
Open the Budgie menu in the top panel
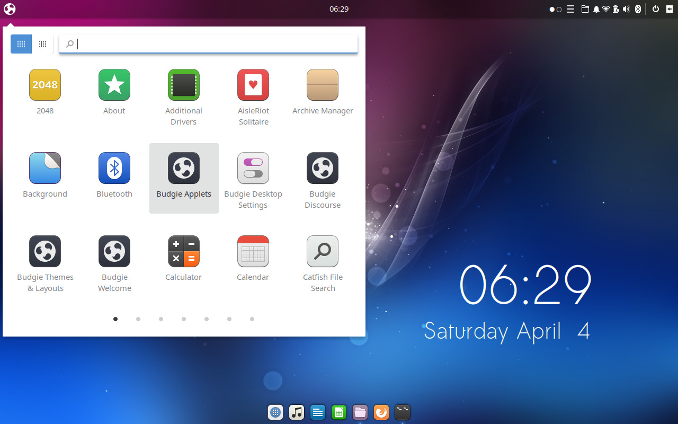tap(9, 9)
